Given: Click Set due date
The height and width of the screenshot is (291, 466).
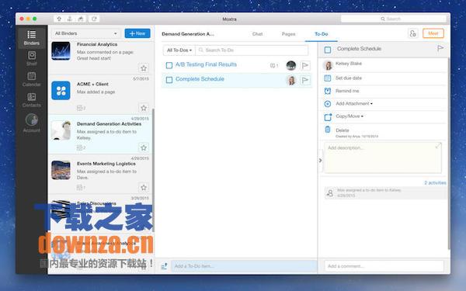Looking at the screenshot, I should [349, 78].
